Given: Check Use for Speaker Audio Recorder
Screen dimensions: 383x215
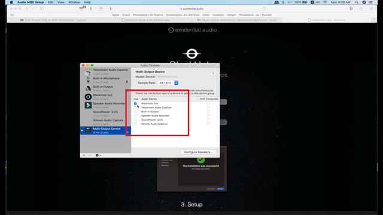Looking at the screenshot, I should tap(135, 116).
